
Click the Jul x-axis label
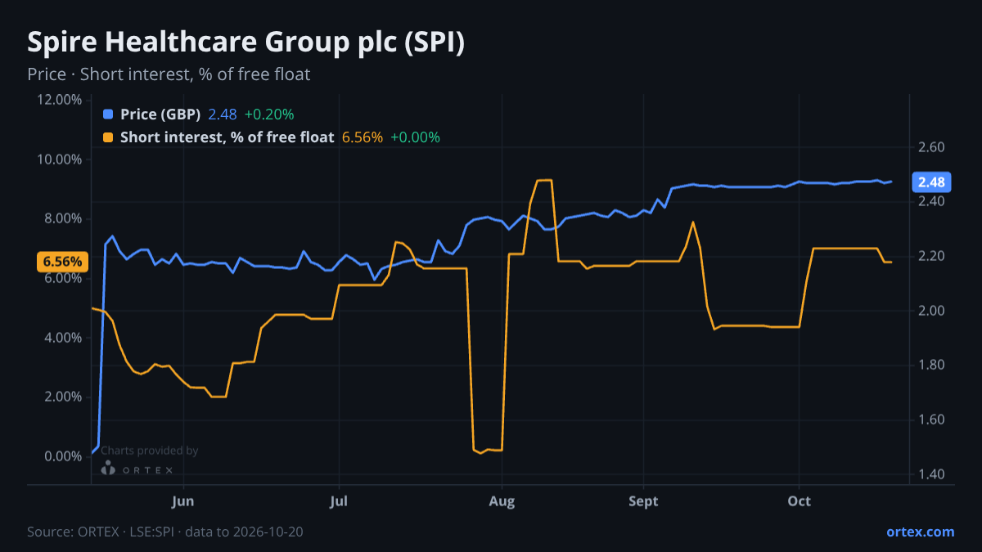point(339,500)
